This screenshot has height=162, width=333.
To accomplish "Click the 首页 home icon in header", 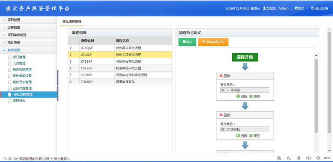I will 296,8.
